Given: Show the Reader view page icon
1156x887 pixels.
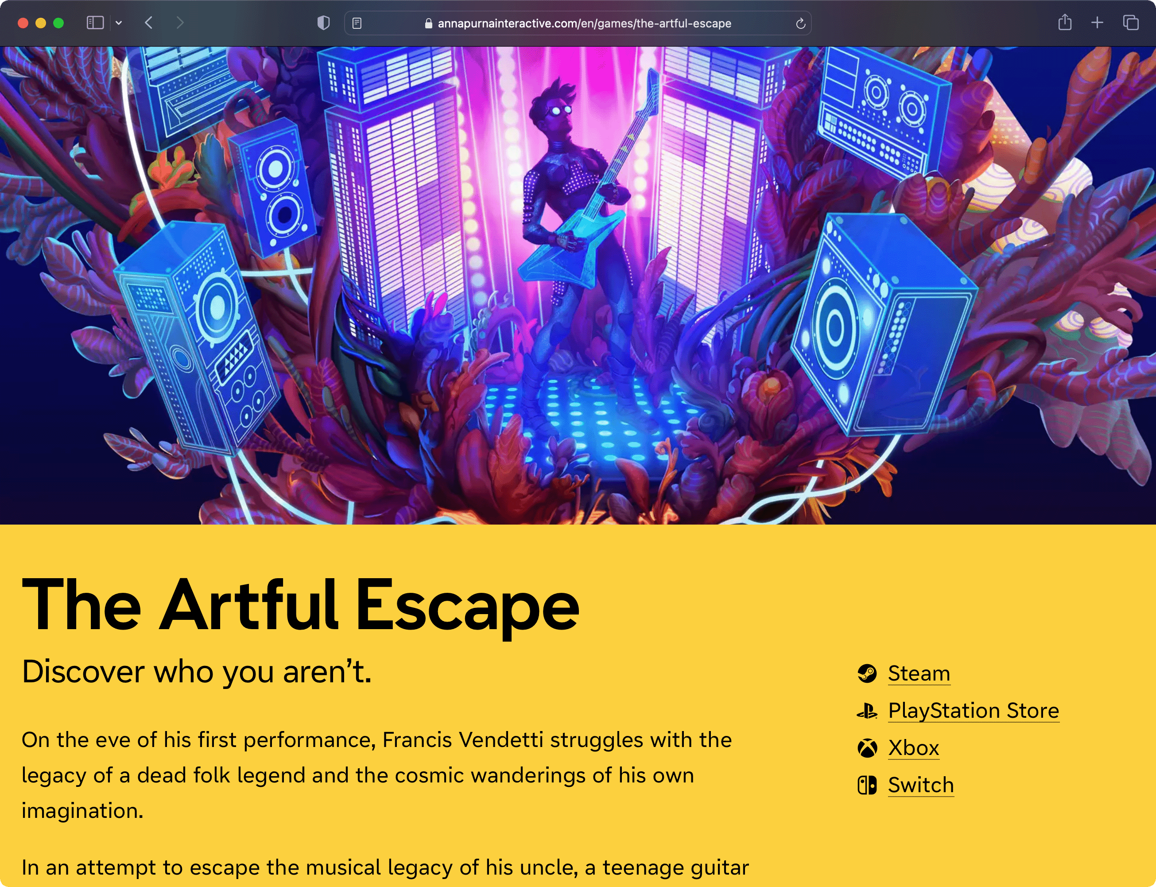Looking at the screenshot, I should point(357,23).
